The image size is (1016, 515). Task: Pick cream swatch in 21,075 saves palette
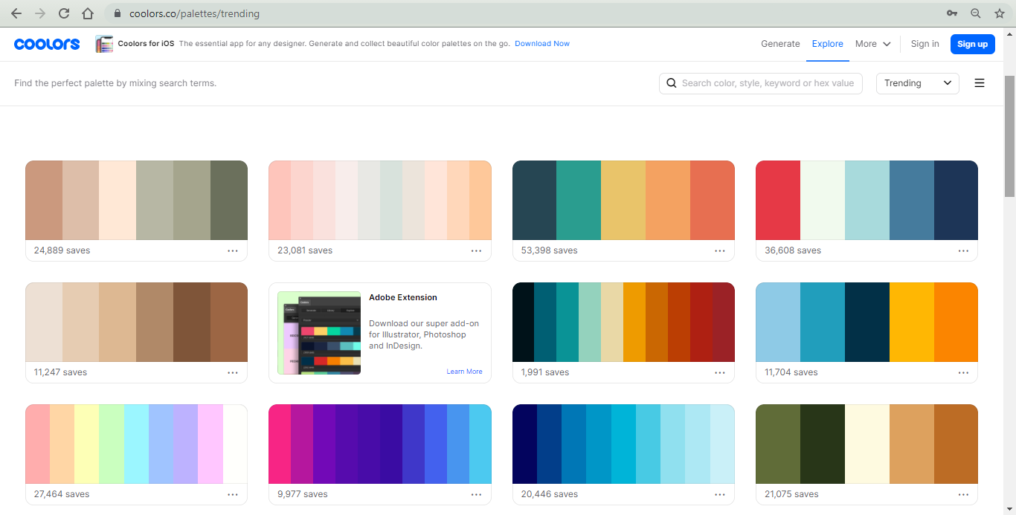pyautogui.click(x=867, y=444)
